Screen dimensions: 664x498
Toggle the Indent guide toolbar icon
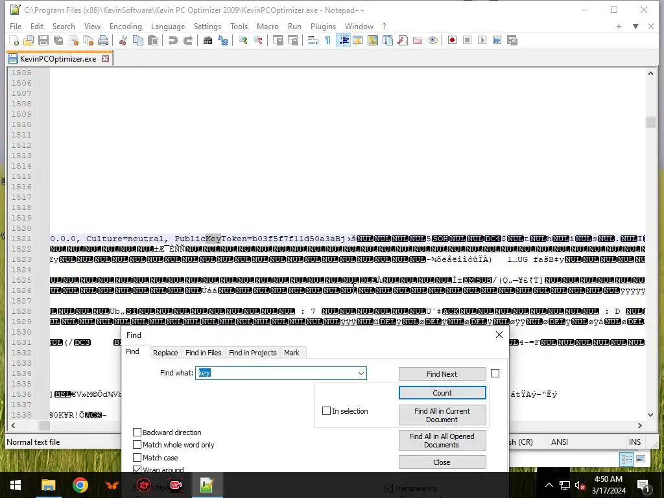(x=344, y=40)
